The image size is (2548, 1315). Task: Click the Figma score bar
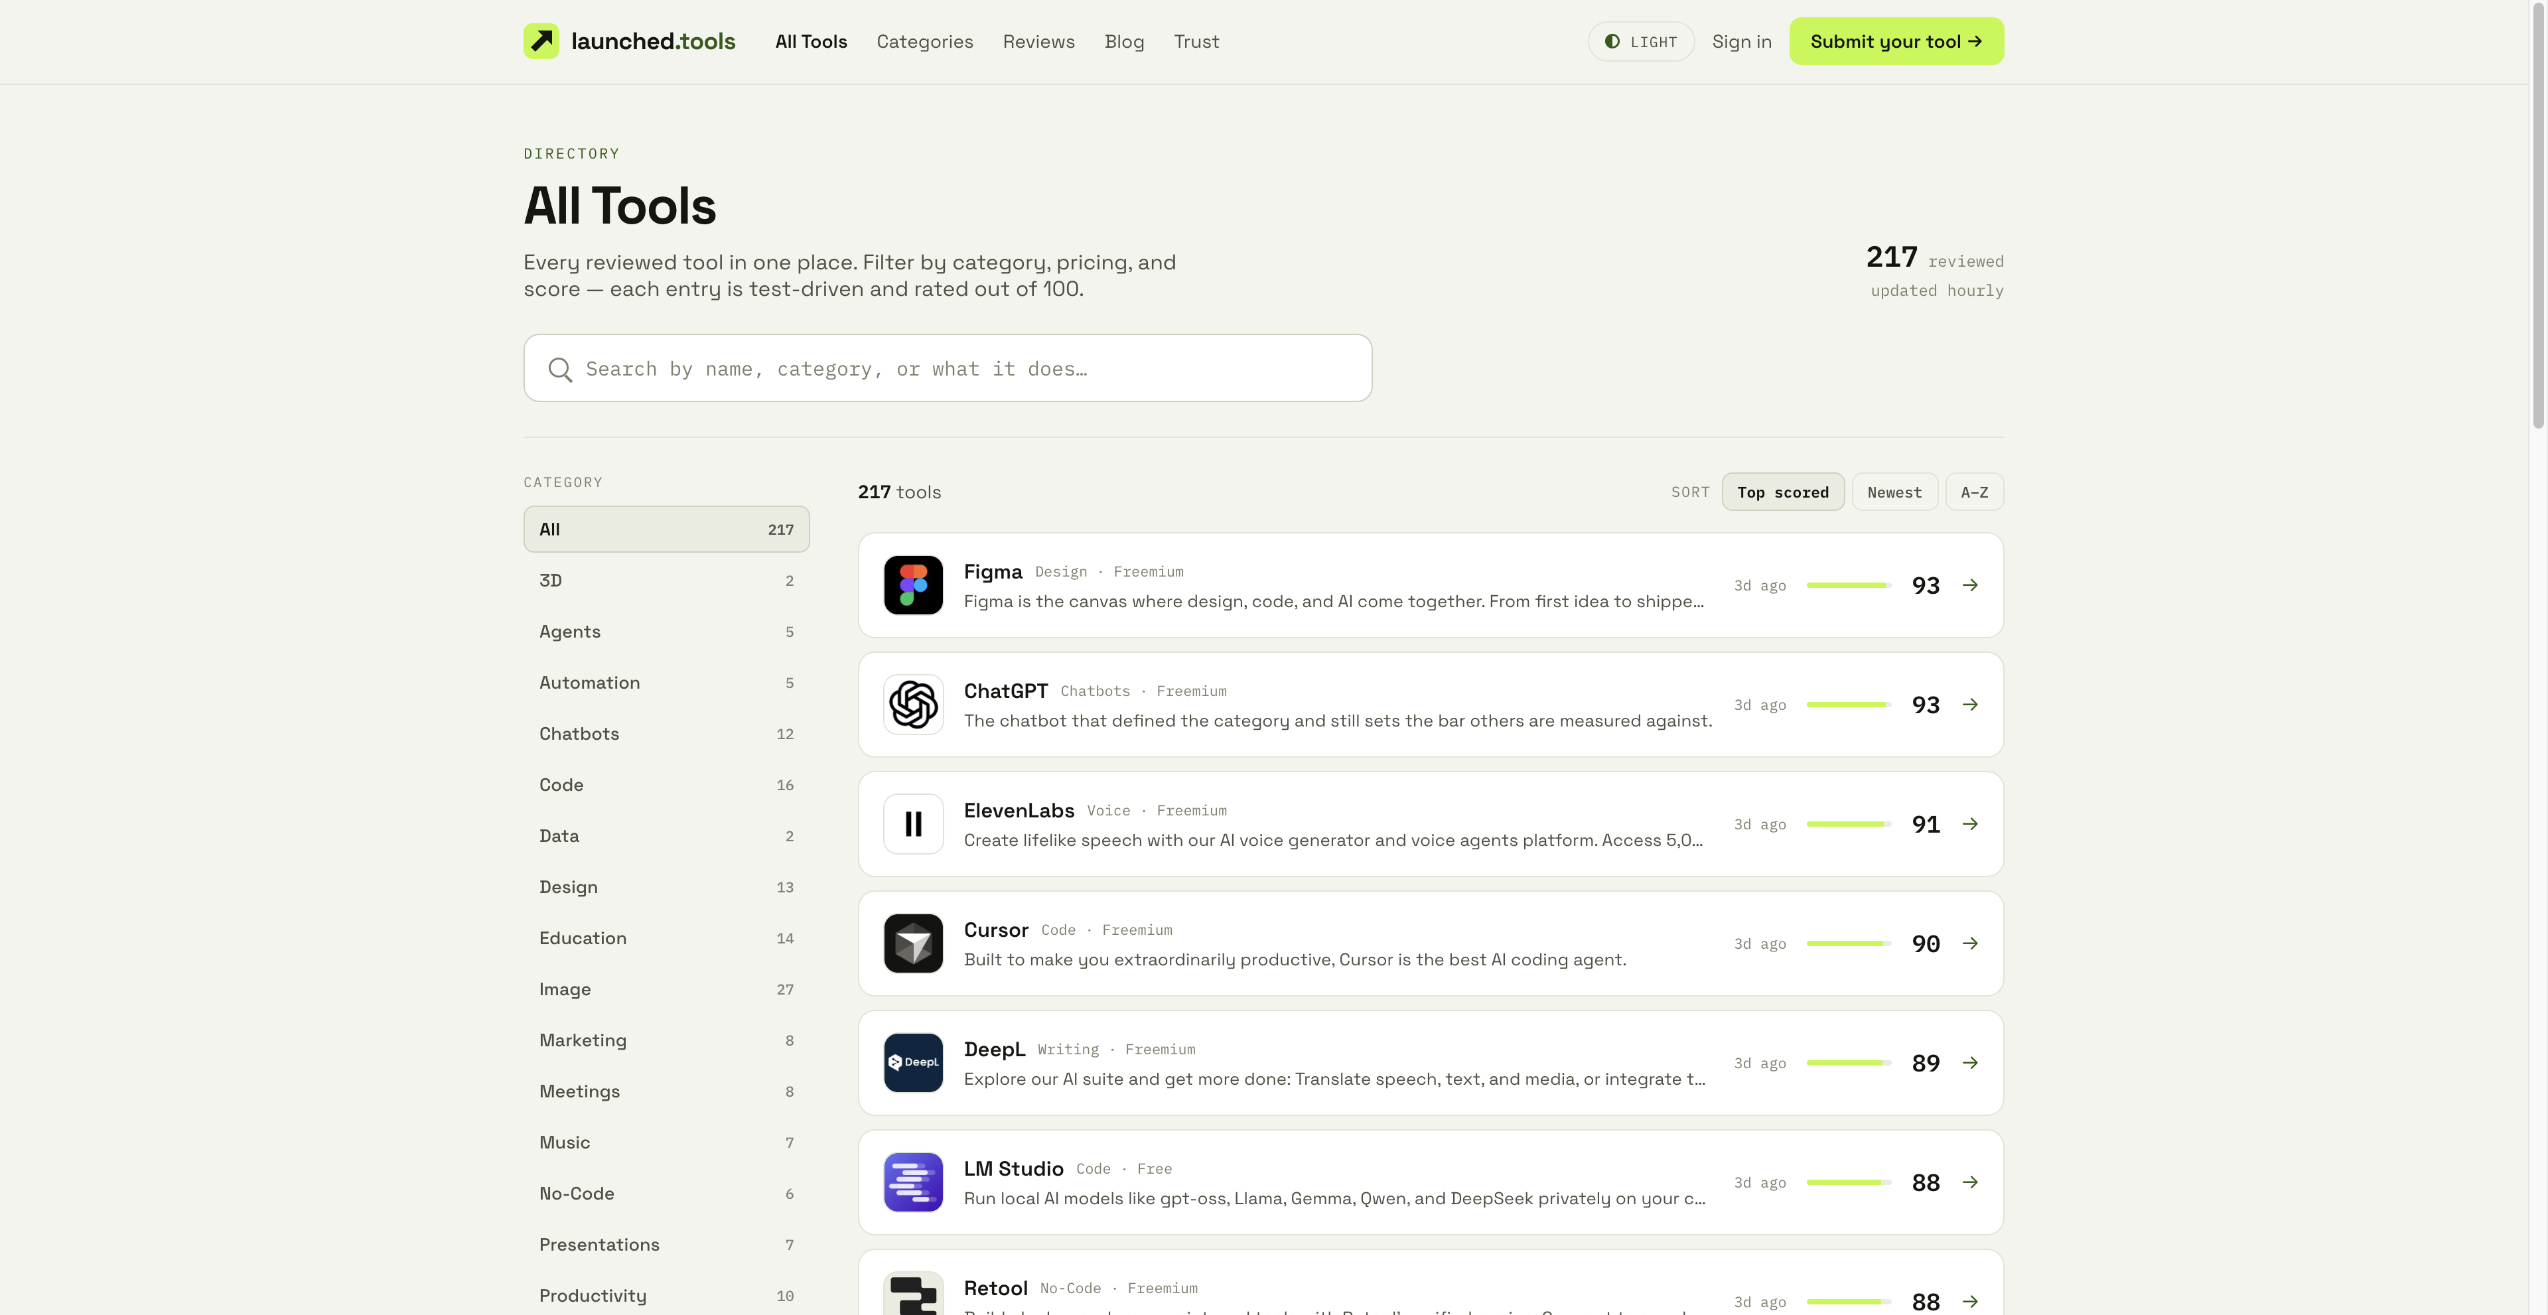(x=1848, y=585)
